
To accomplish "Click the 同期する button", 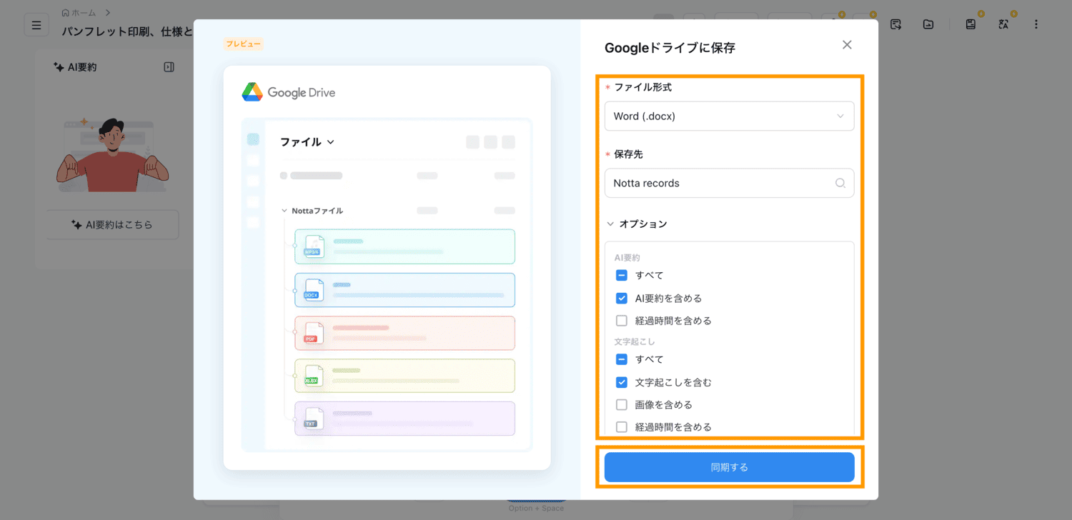I will point(729,467).
